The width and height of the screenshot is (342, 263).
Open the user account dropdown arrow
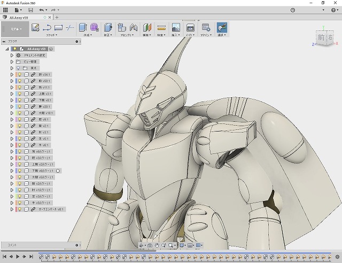point(323,10)
